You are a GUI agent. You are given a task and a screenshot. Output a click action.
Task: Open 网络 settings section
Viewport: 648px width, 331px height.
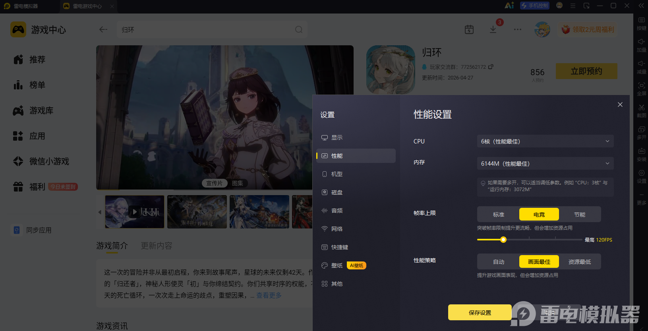[x=356, y=229]
